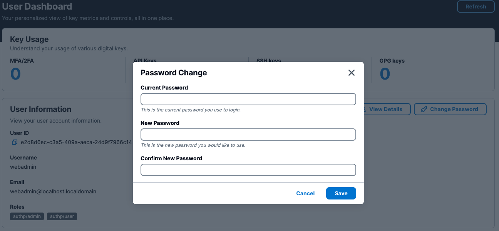
Task: Click the Current Password field
Action: (x=248, y=99)
